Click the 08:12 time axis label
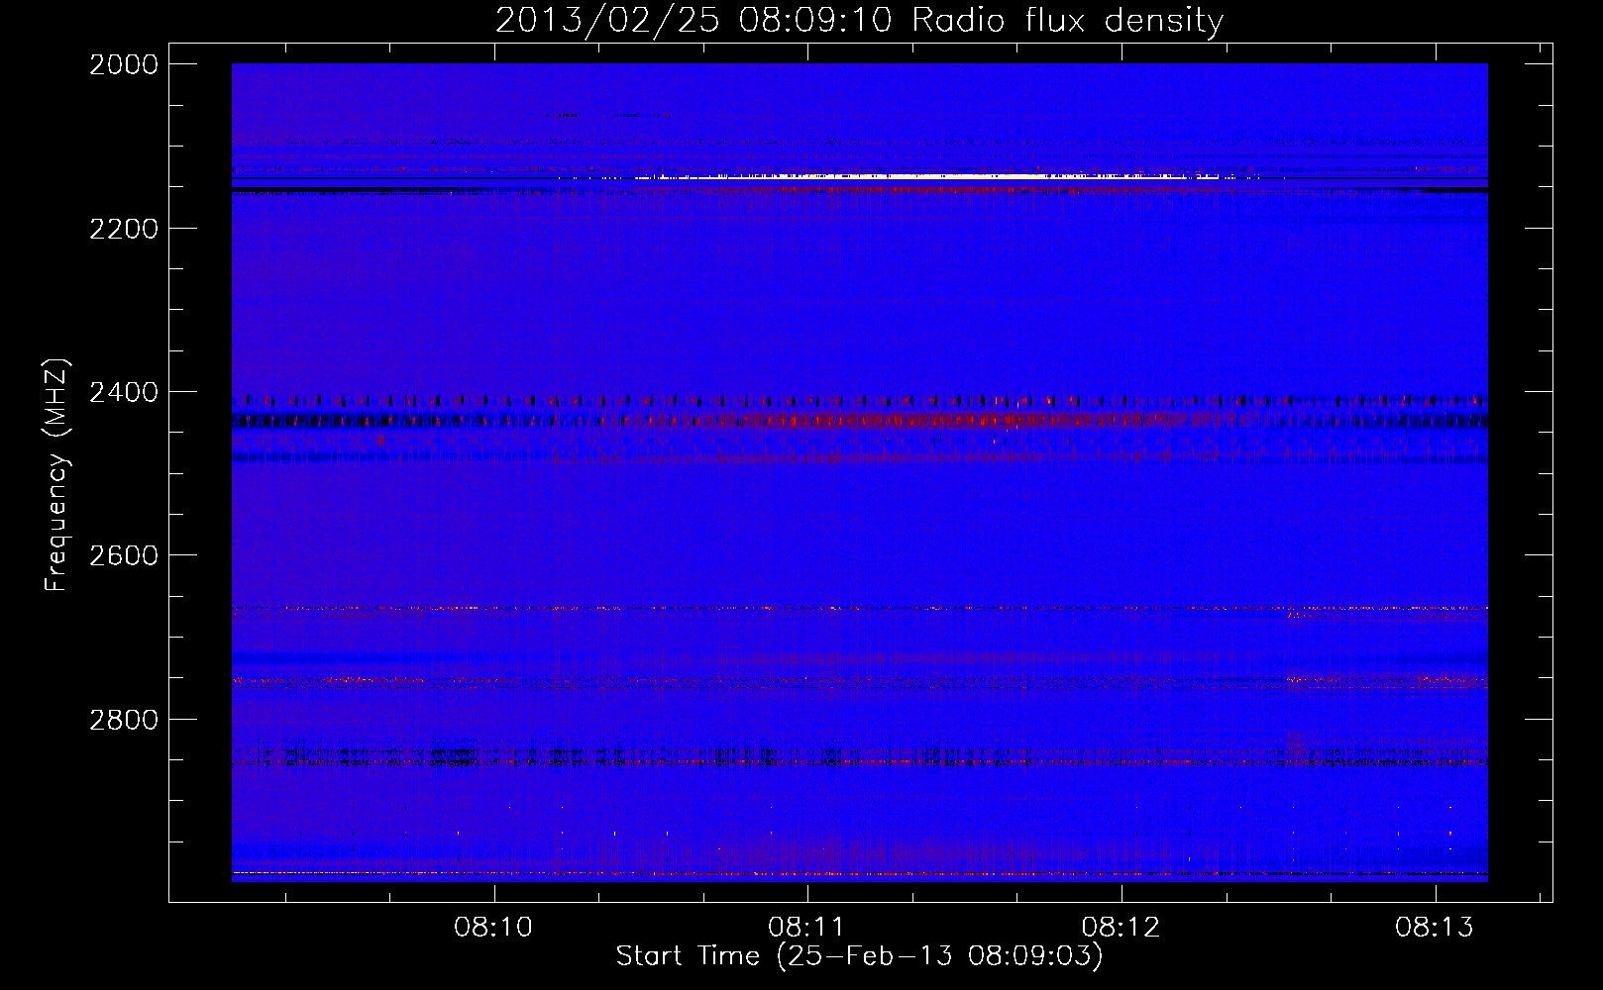 pyautogui.click(x=1121, y=928)
